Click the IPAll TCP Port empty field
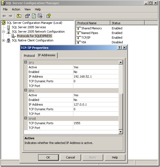160x167 pixels. (96, 128)
